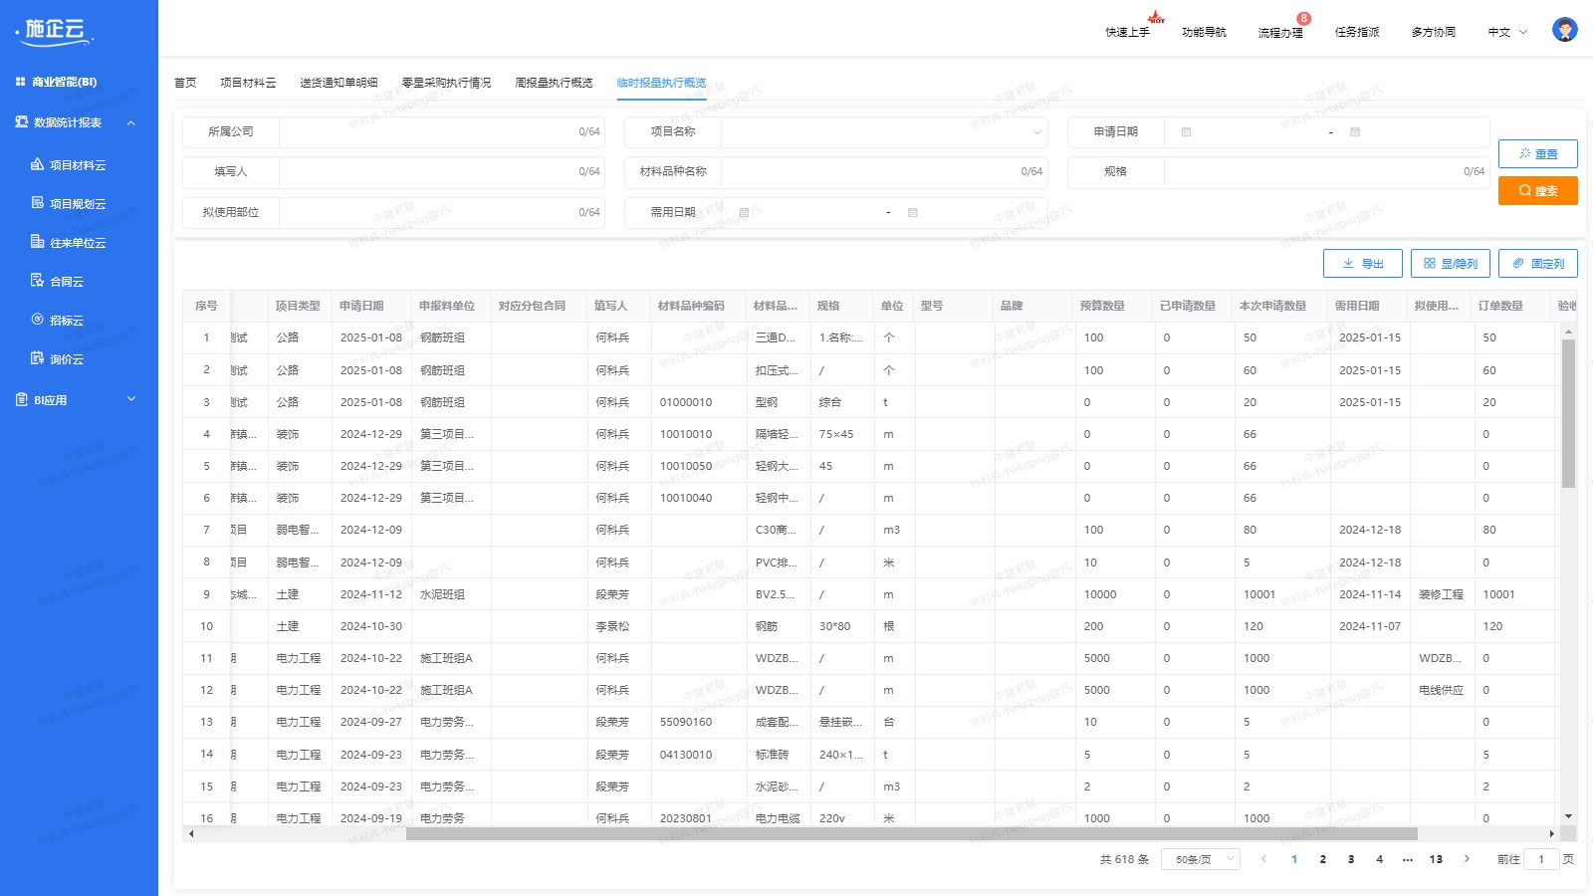The image size is (1593, 896).
Task: Click vertical scrollbar up arrow
Action: pos(1568,330)
